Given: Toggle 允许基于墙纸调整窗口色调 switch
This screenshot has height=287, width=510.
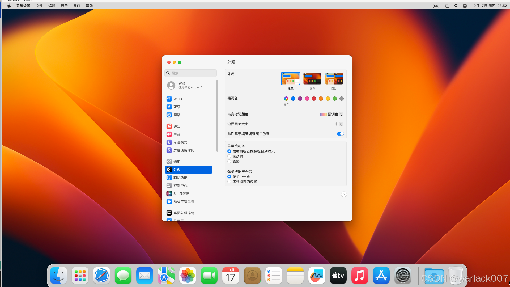Looking at the screenshot, I should click(340, 134).
